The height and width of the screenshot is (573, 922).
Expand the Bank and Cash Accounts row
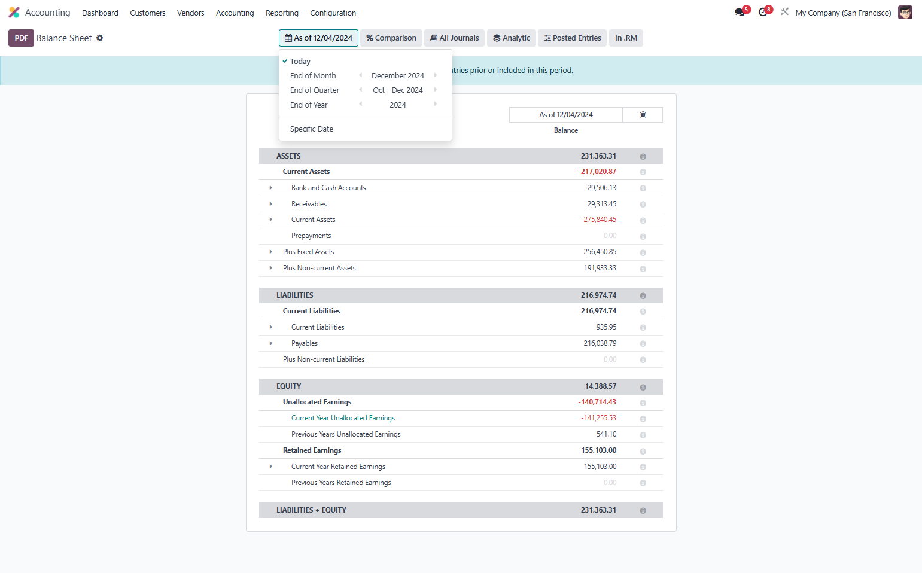271,188
